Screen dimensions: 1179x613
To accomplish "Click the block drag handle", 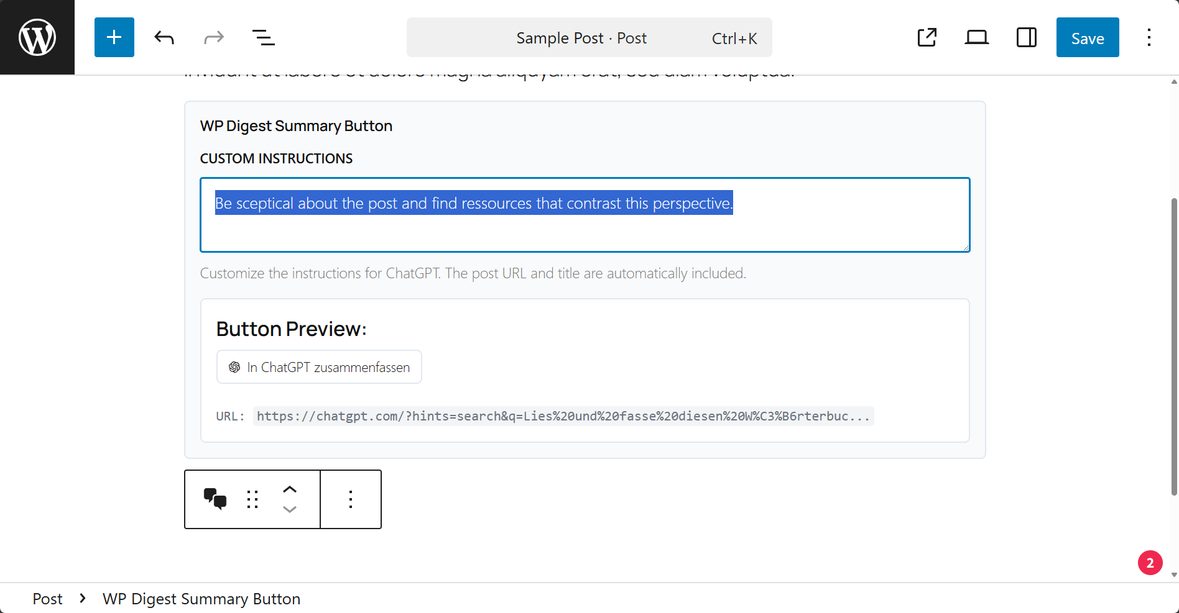I will (252, 499).
